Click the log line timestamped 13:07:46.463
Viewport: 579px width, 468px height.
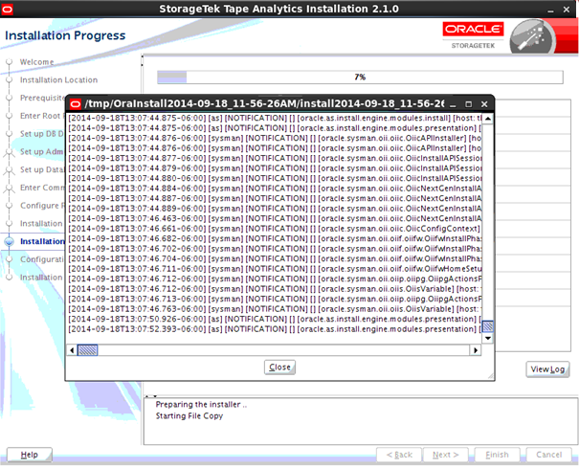(x=275, y=218)
